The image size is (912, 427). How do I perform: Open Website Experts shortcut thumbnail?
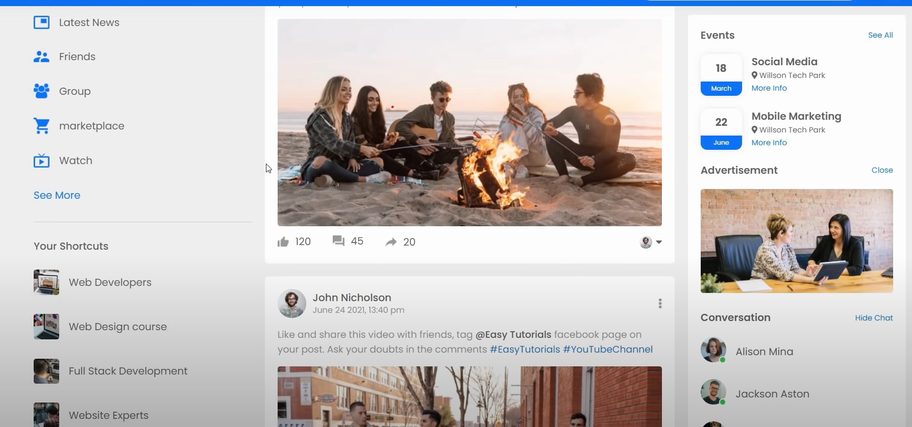point(46,414)
